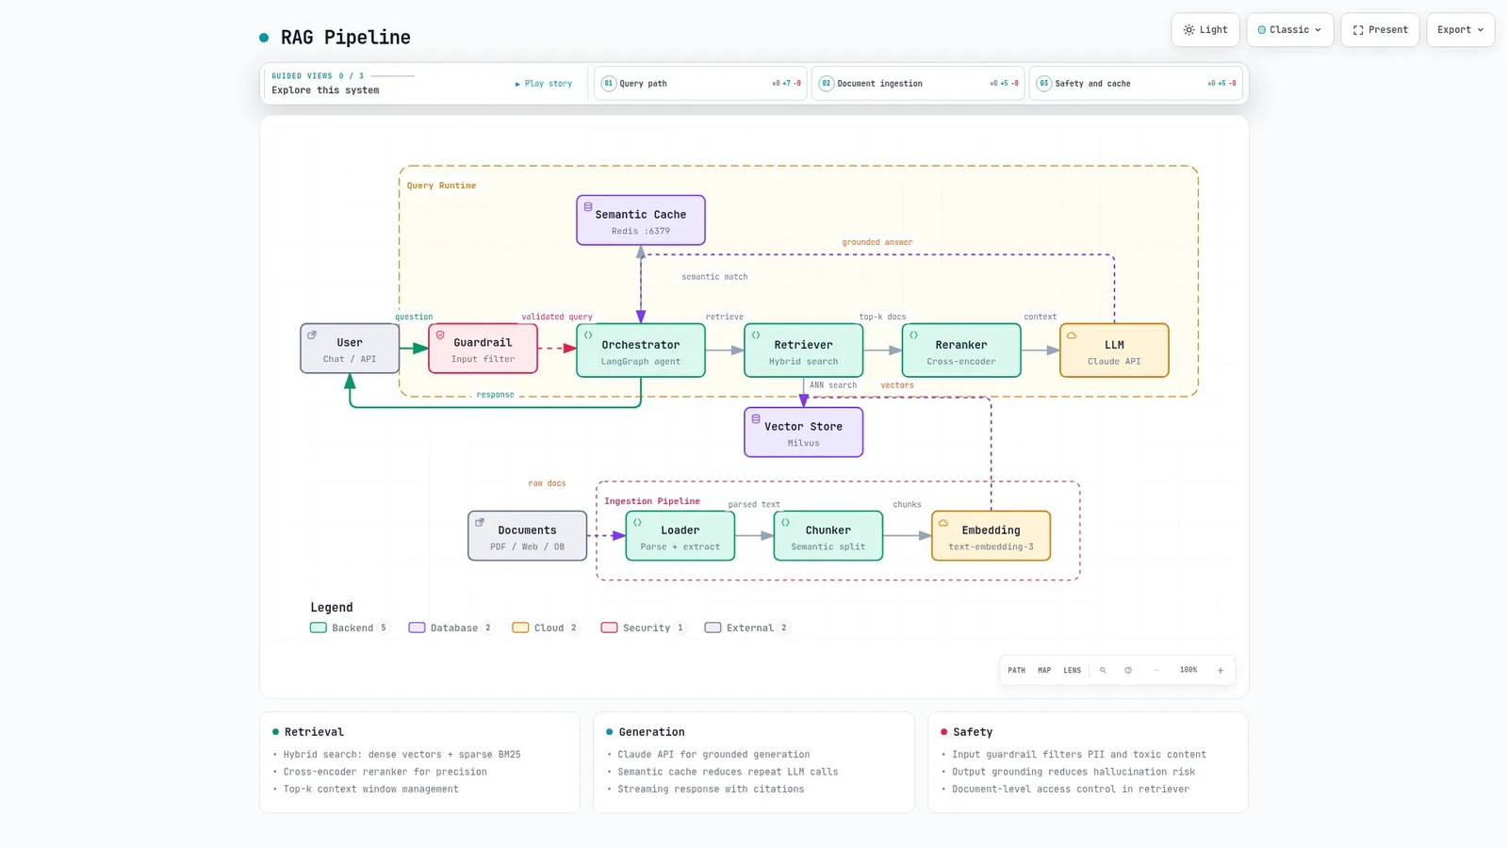Select the Query path guided view
The image size is (1508, 848).
(700, 83)
